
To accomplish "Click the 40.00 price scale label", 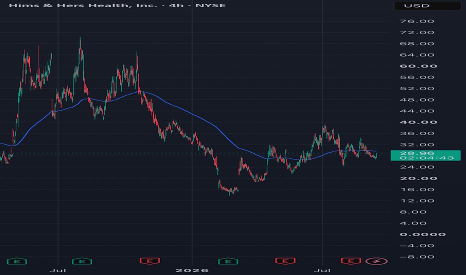I will click(x=418, y=122).
